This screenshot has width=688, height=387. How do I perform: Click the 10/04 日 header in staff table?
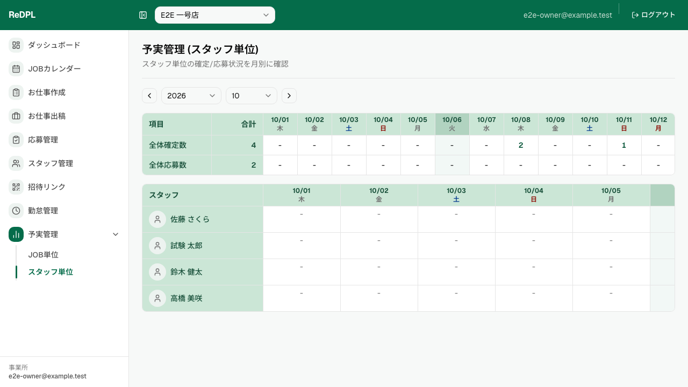point(534,195)
